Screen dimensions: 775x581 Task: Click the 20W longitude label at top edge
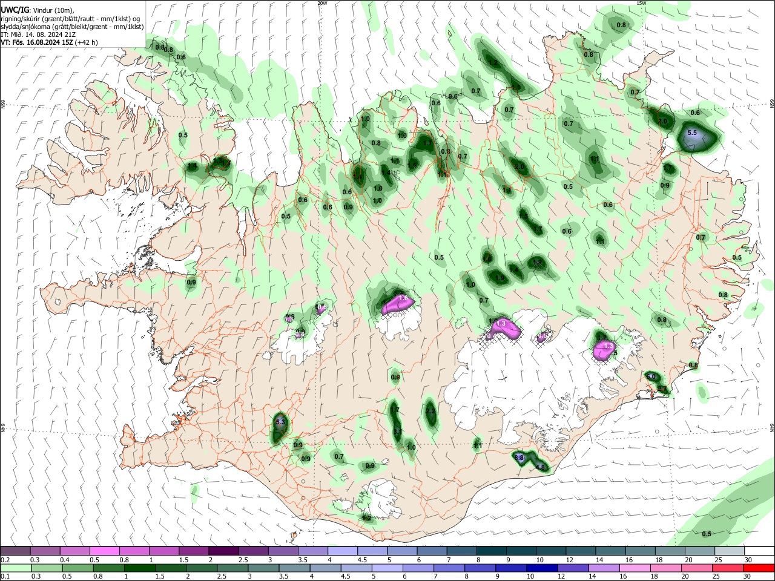click(x=323, y=3)
